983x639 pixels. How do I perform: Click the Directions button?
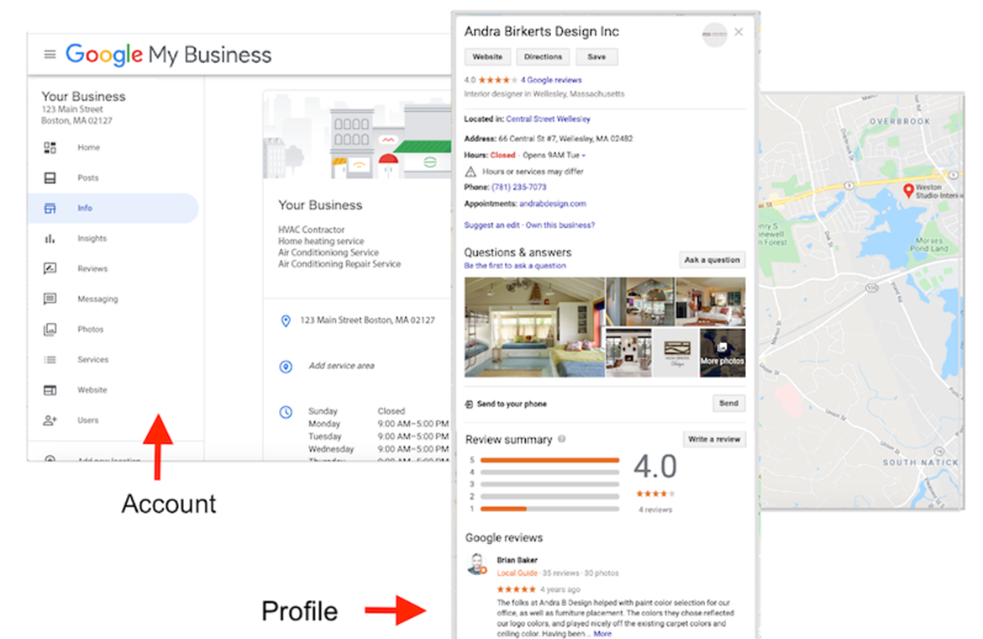click(543, 57)
